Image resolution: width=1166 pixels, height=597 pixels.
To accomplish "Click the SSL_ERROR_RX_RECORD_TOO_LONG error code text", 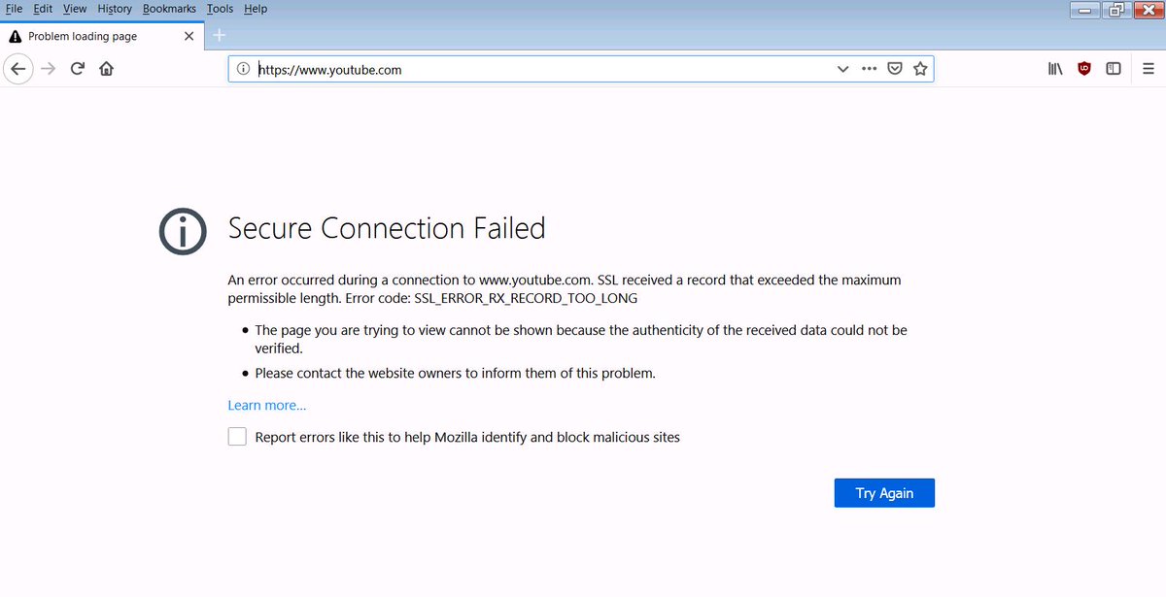I will coord(526,298).
